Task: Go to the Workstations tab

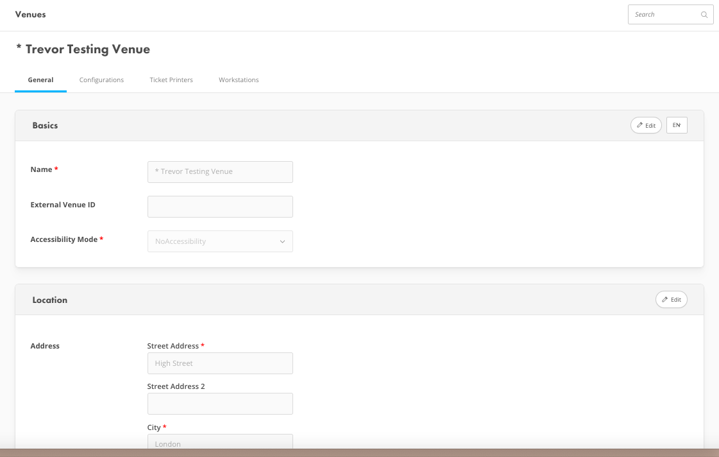Action: (x=239, y=80)
